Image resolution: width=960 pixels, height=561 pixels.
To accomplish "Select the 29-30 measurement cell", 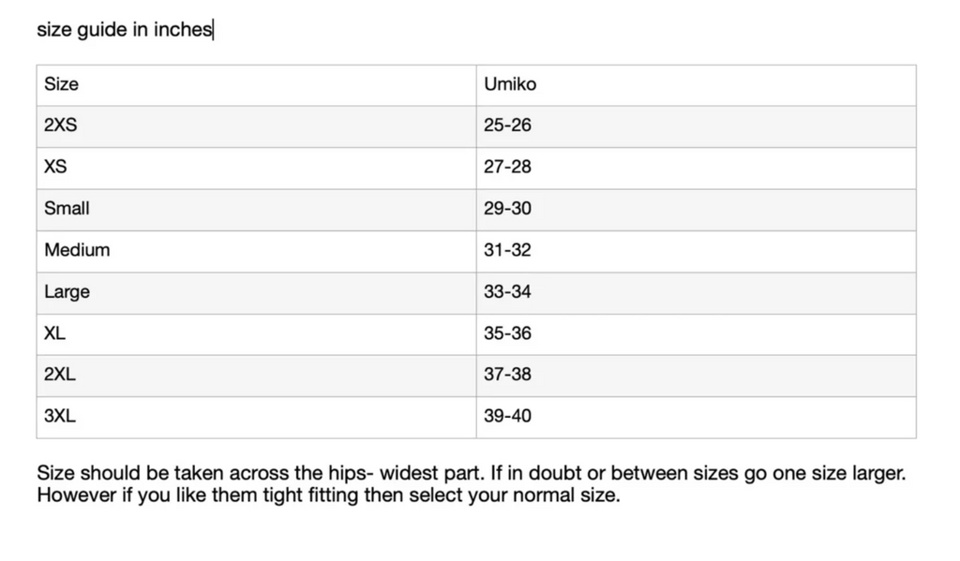I will click(x=697, y=210).
